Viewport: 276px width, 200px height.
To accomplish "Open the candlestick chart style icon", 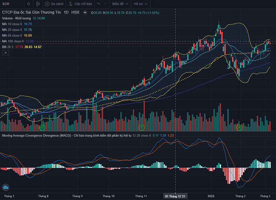I will coord(38,4).
